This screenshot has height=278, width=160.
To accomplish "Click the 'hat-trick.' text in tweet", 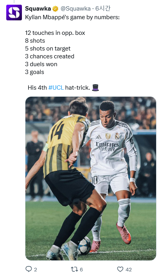I will (77, 88).
